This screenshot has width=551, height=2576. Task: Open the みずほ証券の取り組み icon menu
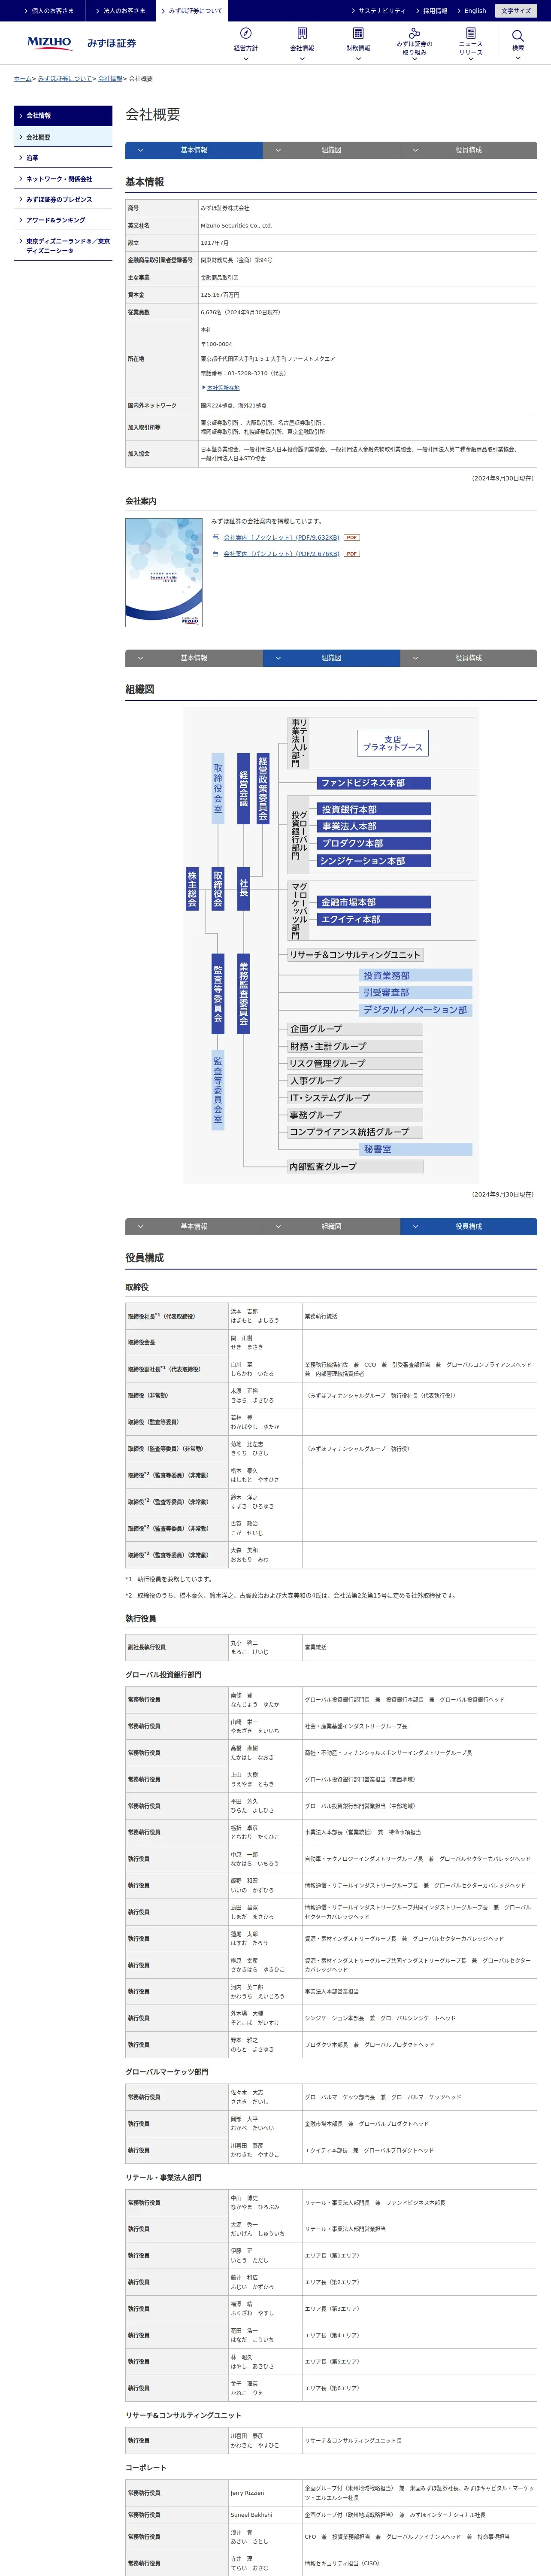coord(414,44)
